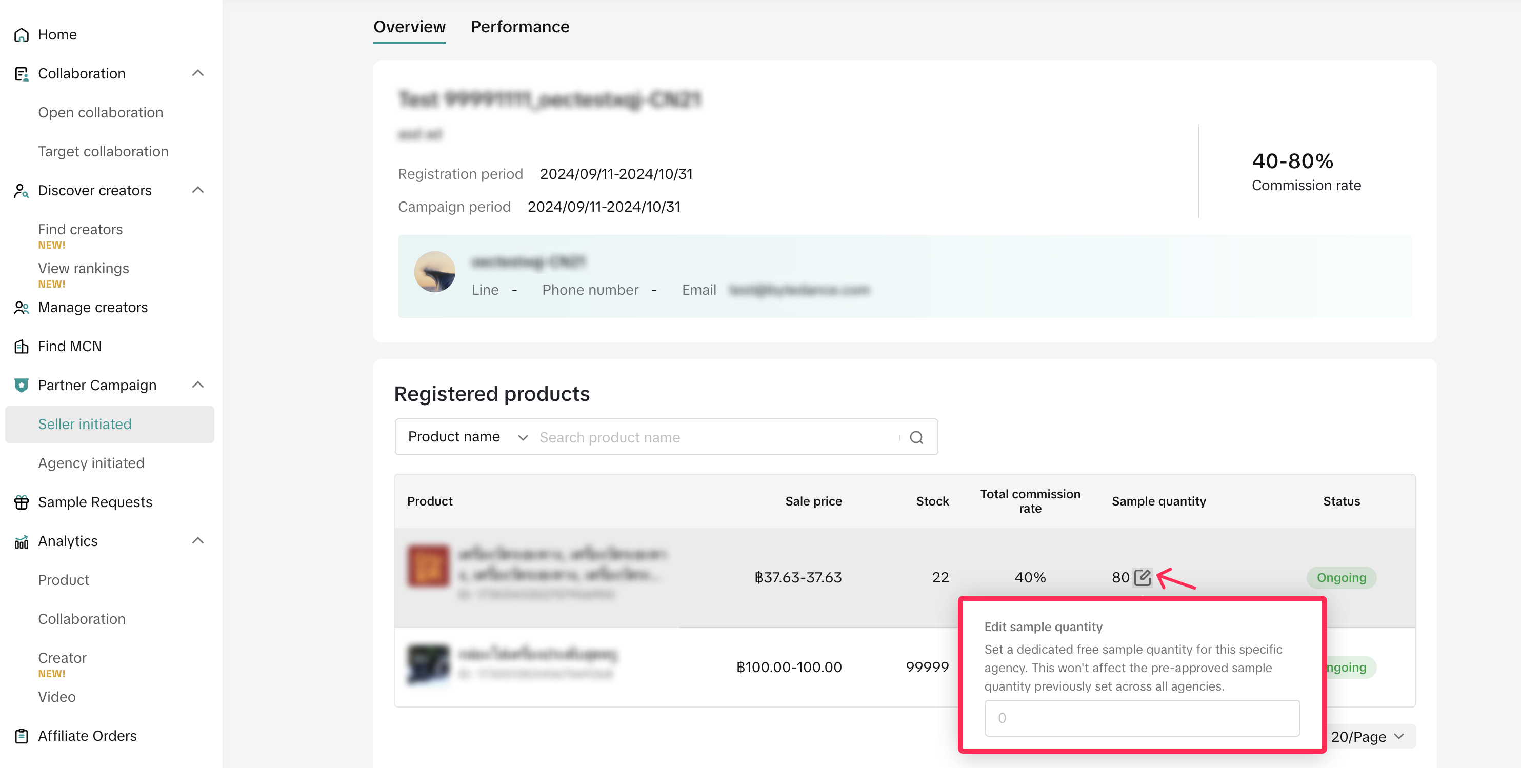The width and height of the screenshot is (1521, 768).
Task: Open the 20/Page pagination dropdown
Action: click(1366, 736)
